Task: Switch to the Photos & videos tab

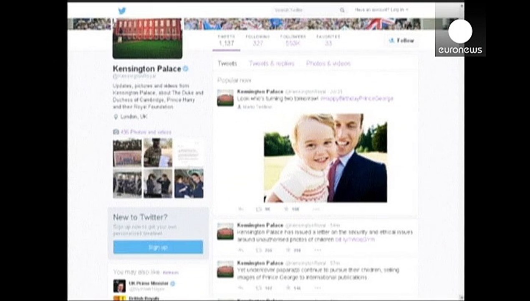Action: click(x=328, y=64)
